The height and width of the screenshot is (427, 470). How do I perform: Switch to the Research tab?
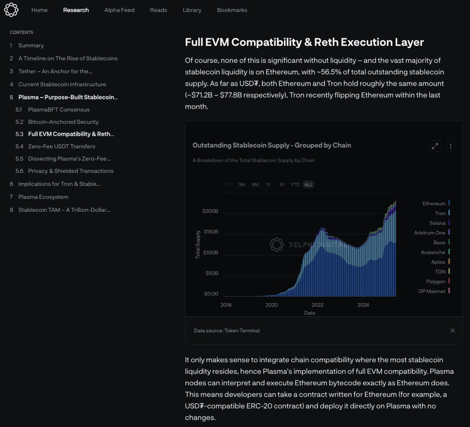pos(76,10)
